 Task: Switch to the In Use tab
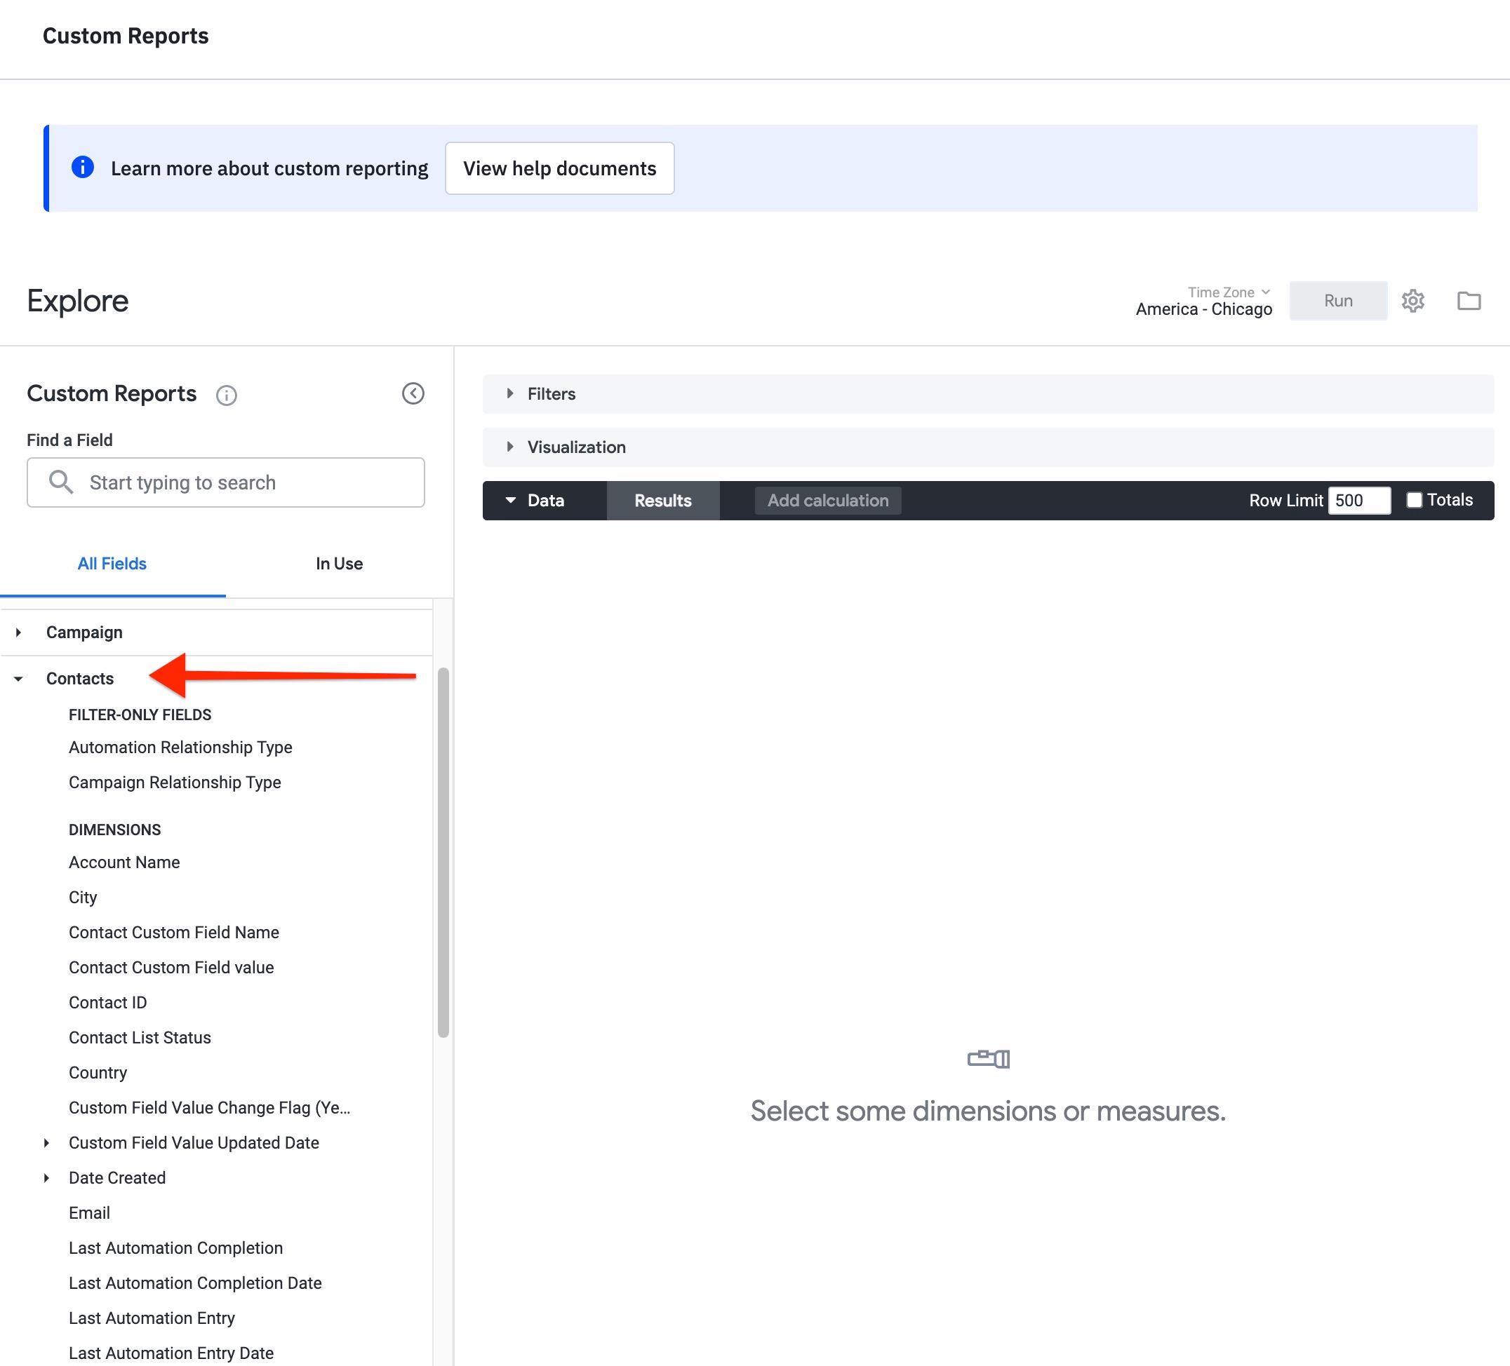(x=340, y=564)
